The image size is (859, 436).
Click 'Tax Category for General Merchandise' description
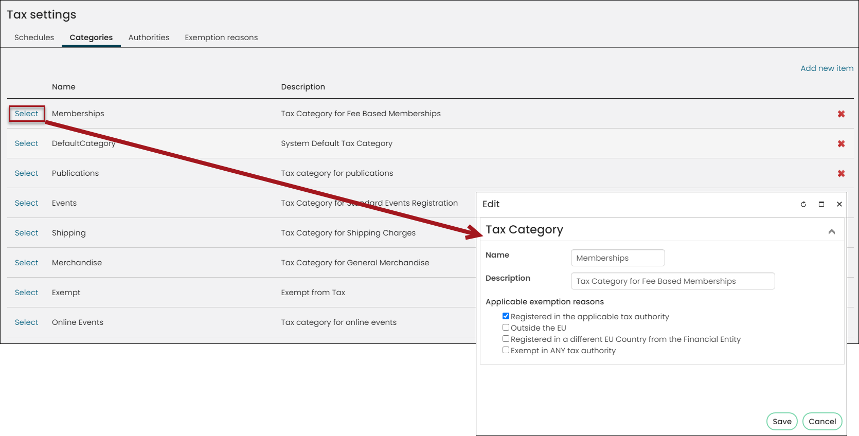click(x=355, y=263)
